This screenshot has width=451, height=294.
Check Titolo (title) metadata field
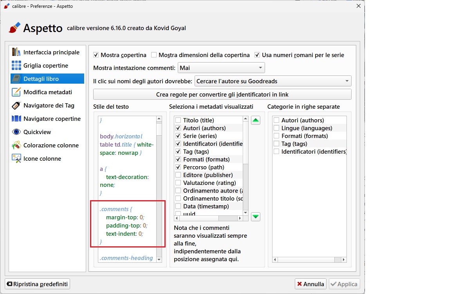coord(178,120)
